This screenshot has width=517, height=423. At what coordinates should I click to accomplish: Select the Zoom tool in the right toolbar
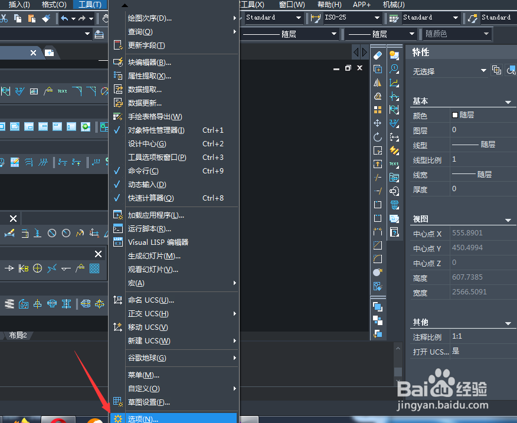pos(394,68)
